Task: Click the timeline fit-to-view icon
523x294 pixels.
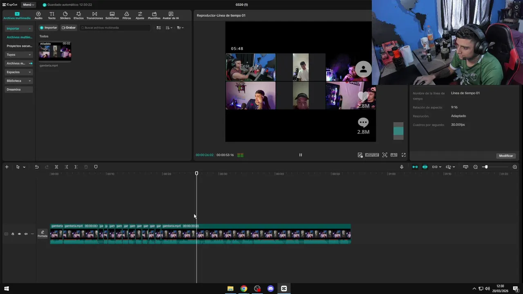Action: click(x=465, y=167)
